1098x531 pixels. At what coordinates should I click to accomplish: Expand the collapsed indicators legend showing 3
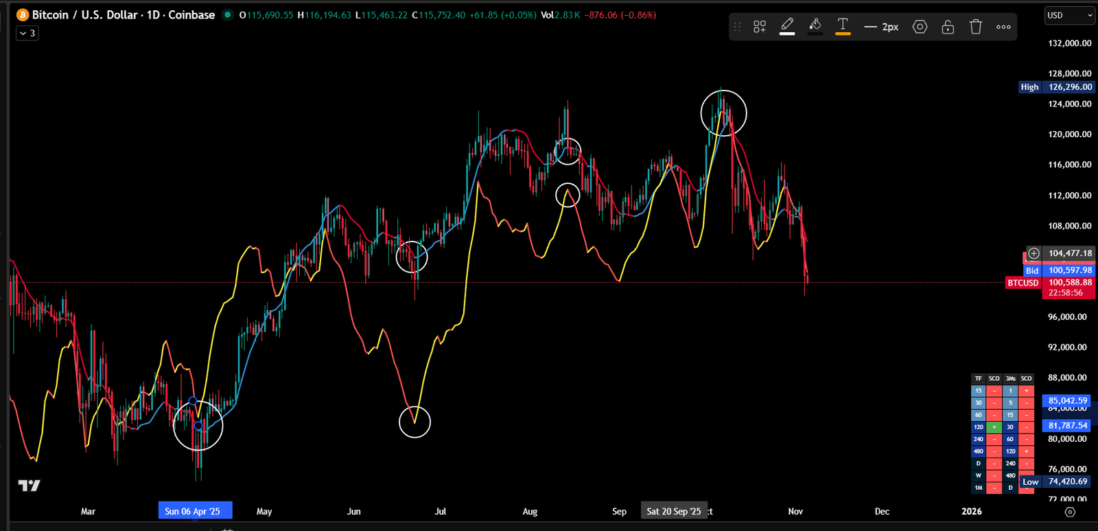[x=27, y=33]
